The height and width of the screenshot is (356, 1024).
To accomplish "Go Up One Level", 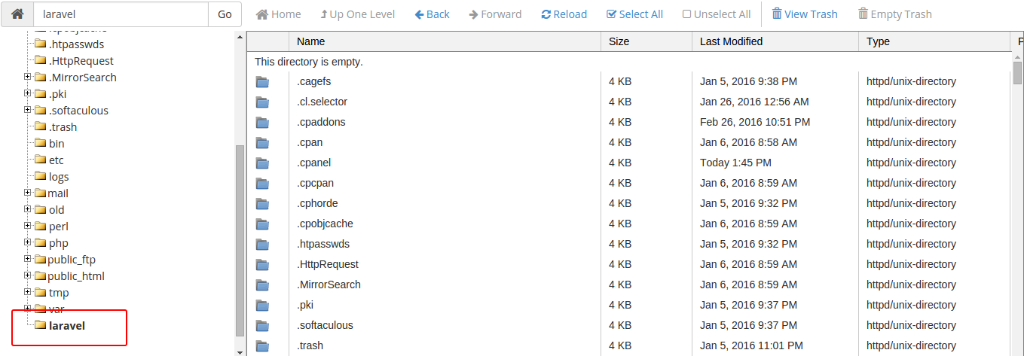I will (x=324, y=14).
